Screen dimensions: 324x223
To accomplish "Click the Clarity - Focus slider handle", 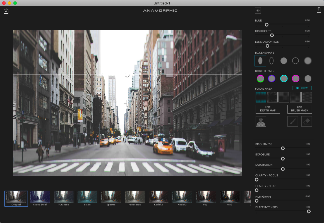I will [x=257, y=179].
